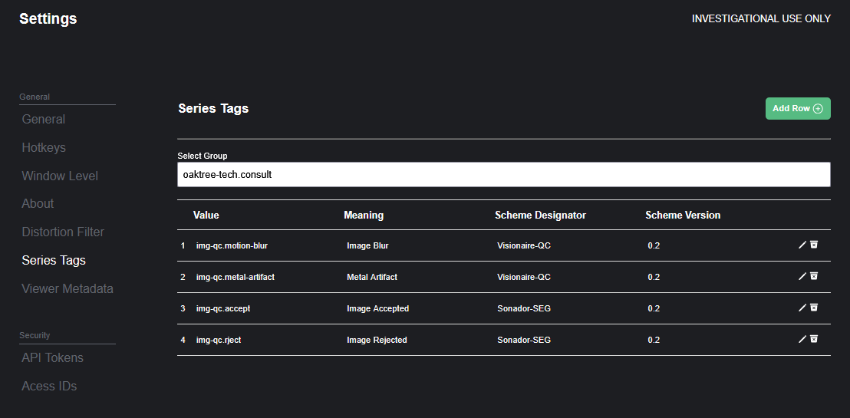Click the Series Tags section heading
The height and width of the screenshot is (418, 850).
pyautogui.click(x=213, y=108)
